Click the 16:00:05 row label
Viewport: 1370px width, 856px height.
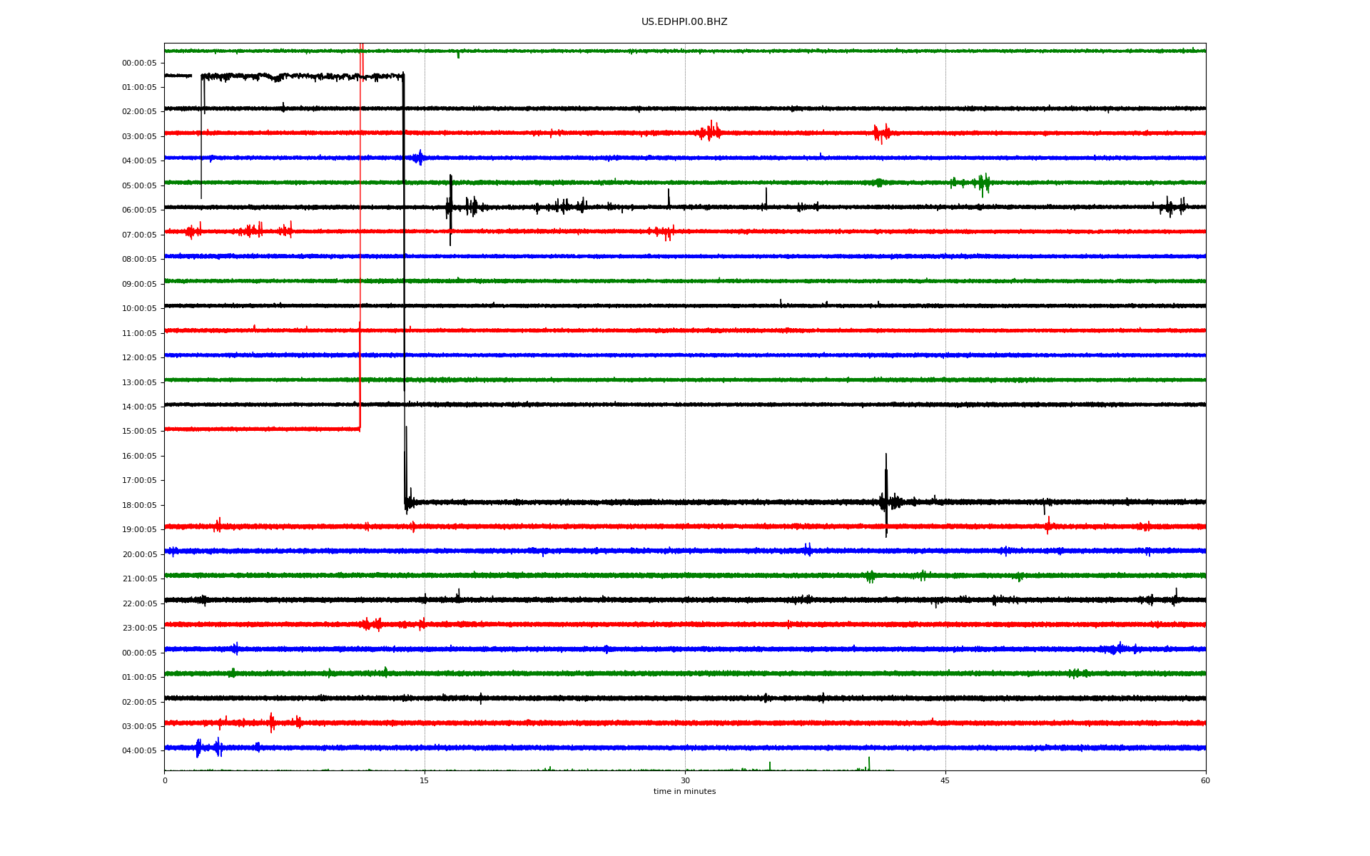point(139,456)
